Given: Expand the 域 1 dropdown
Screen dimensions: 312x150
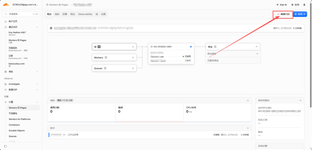Looking at the screenshot, I should [114, 47].
